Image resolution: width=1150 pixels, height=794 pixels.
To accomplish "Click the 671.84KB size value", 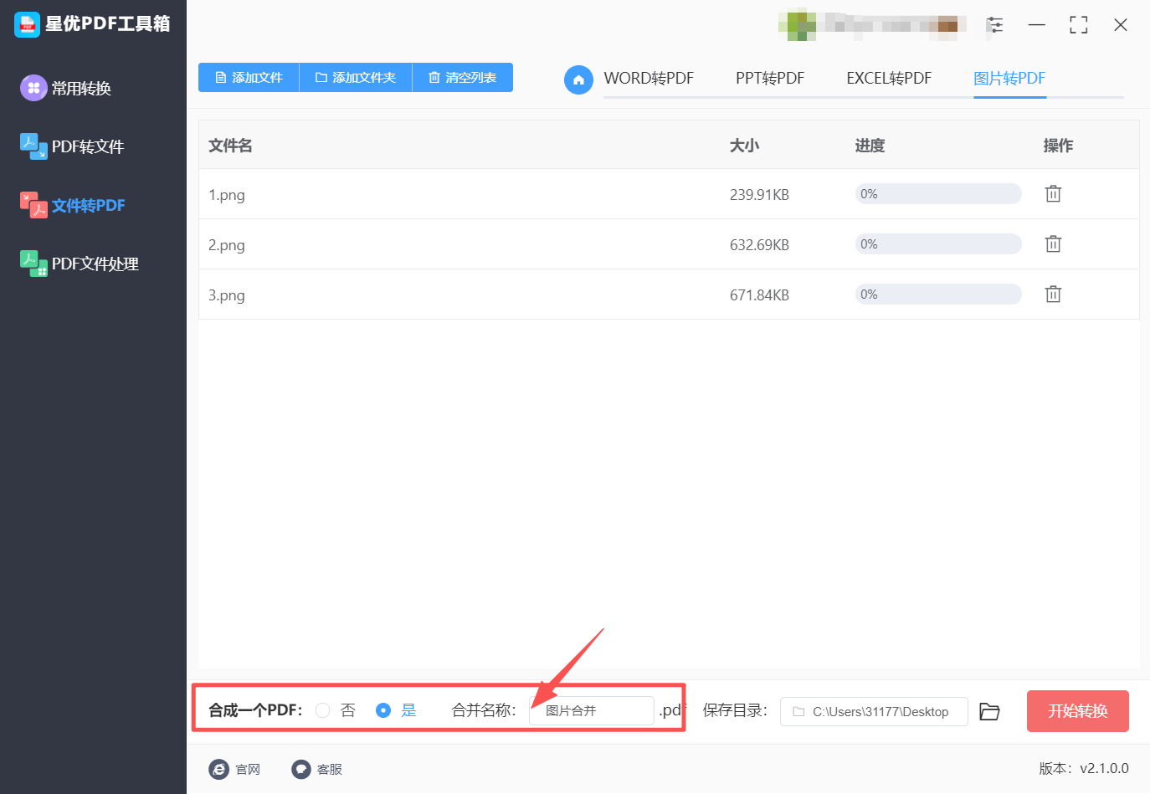I will [x=759, y=295].
